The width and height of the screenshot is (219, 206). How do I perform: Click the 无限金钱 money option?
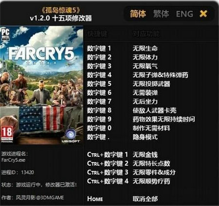pyautogui.click(x=145, y=154)
